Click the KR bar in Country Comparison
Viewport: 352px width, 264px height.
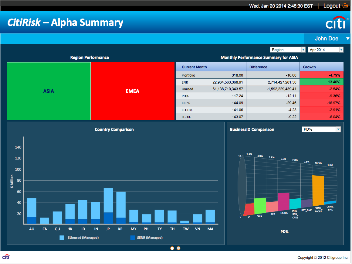[121, 207]
